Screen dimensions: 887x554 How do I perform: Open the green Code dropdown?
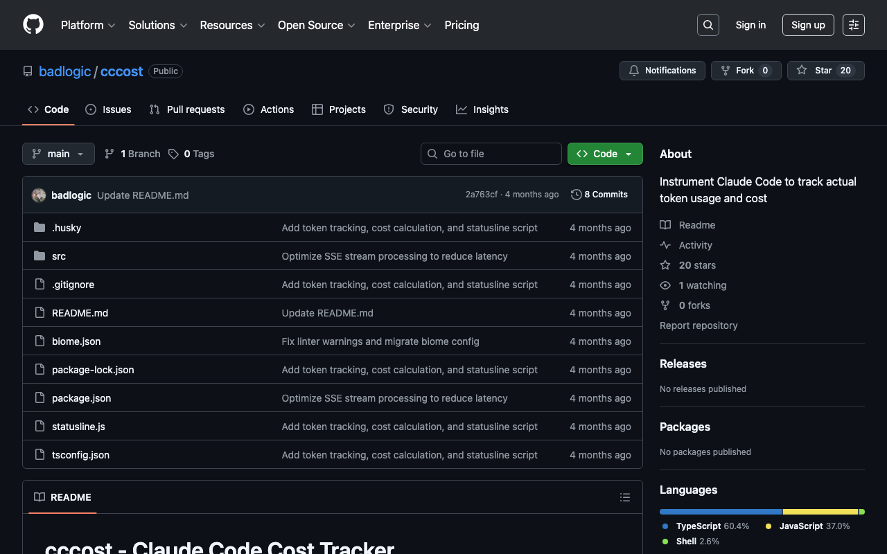[x=604, y=154]
